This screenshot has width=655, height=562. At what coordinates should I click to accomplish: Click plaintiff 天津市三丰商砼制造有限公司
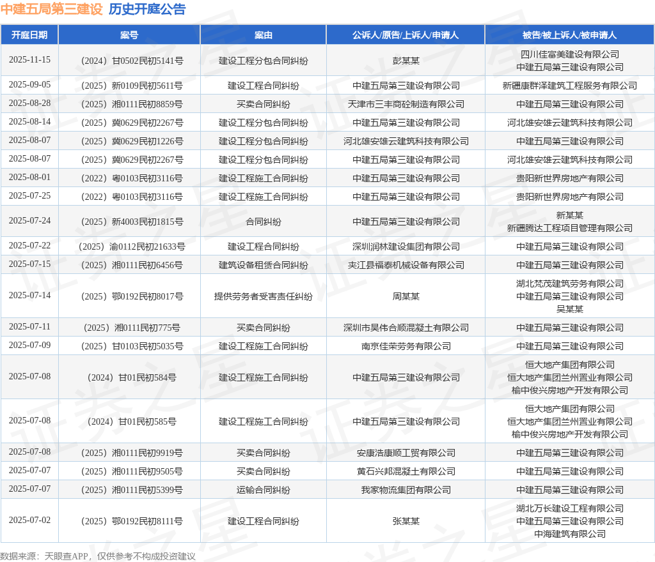(406, 104)
